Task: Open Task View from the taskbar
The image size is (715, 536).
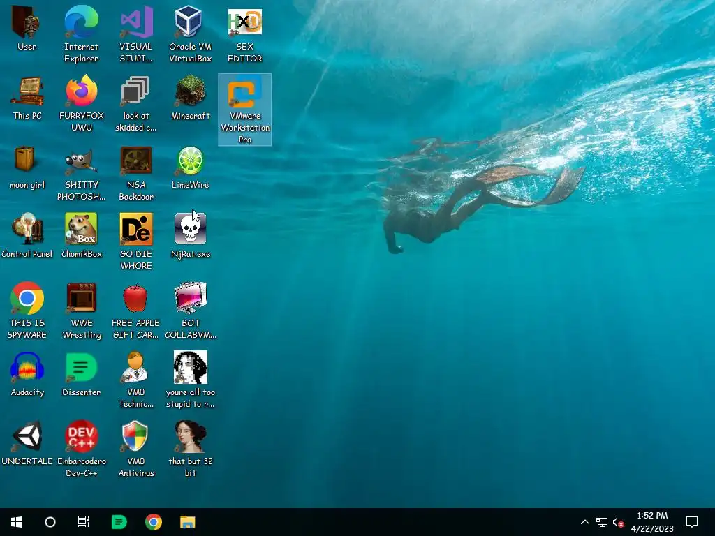Action: [84, 522]
